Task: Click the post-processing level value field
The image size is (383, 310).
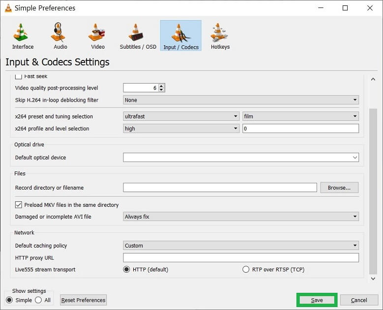Action: point(141,88)
